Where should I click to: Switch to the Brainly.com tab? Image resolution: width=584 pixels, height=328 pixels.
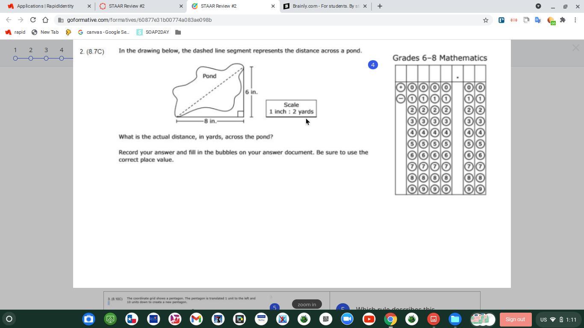[325, 6]
